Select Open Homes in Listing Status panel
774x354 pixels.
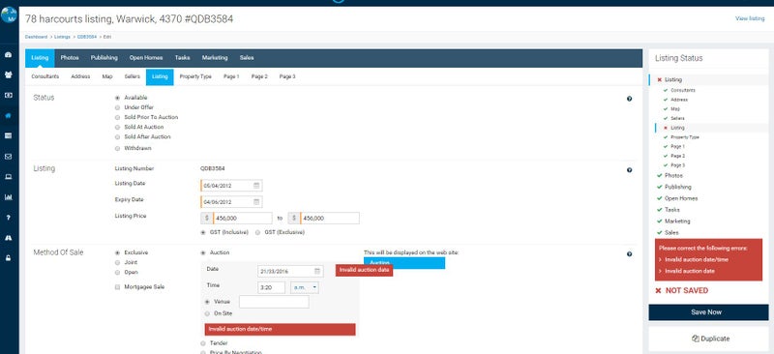681,198
